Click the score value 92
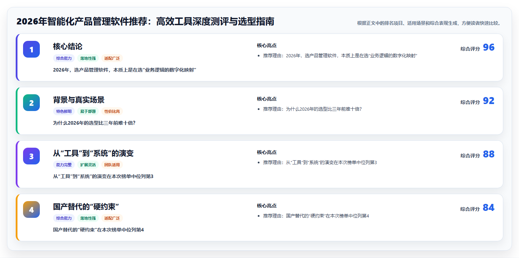The width and height of the screenshot is (519, 258). [489, 101]
